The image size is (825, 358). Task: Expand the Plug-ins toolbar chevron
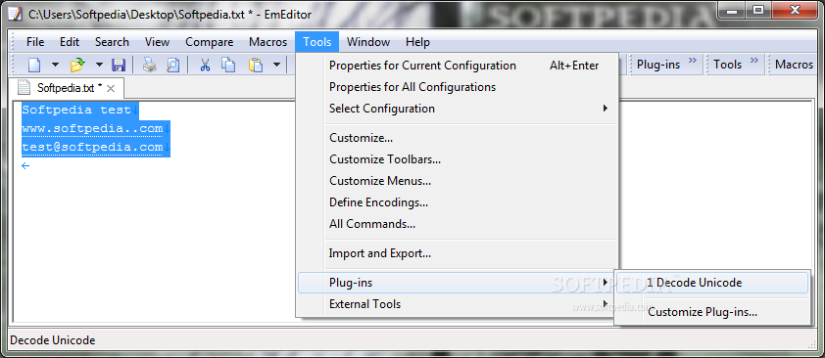693,60
